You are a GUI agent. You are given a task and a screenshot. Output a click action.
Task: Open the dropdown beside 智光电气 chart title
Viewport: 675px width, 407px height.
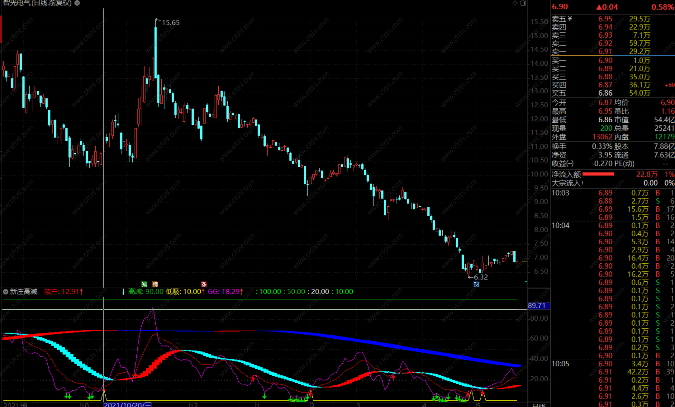77,3
